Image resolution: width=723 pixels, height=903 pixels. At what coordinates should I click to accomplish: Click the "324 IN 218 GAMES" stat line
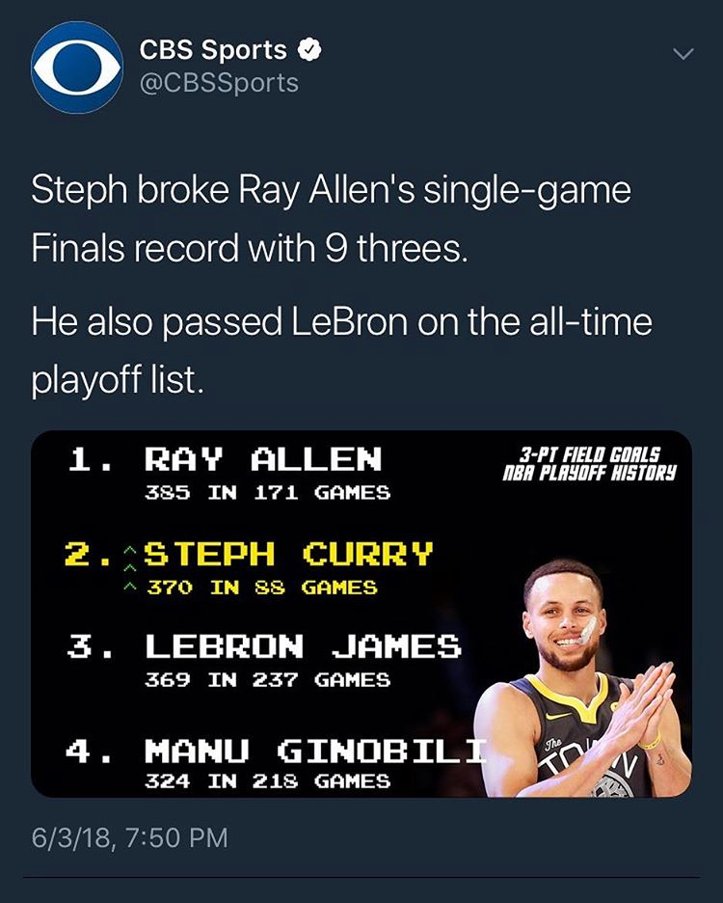(267, 781)
